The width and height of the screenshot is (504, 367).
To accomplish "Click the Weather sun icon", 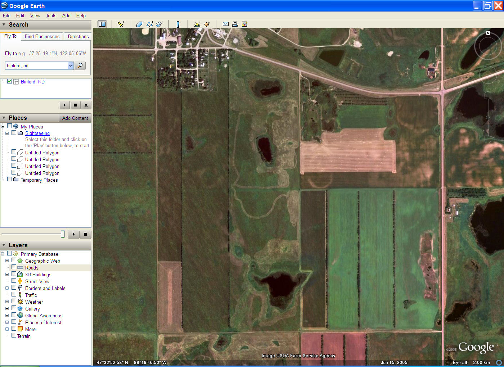I will [20, 302].
